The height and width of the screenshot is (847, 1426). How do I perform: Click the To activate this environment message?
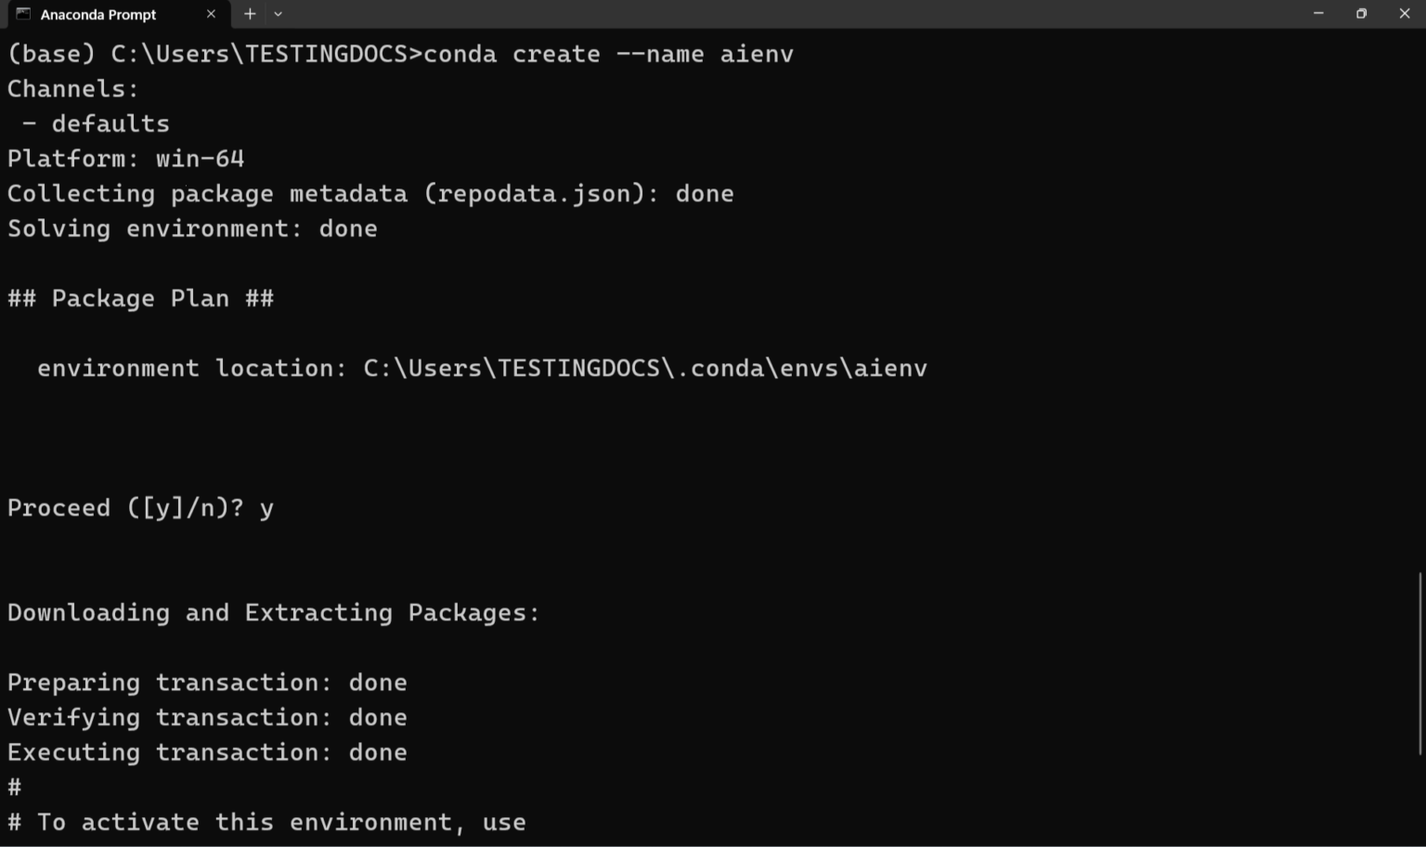pyautogui.click(x=266, y=822)
